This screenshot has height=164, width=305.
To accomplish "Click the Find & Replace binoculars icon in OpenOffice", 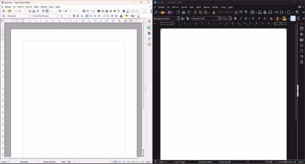I will click(98, 11).
